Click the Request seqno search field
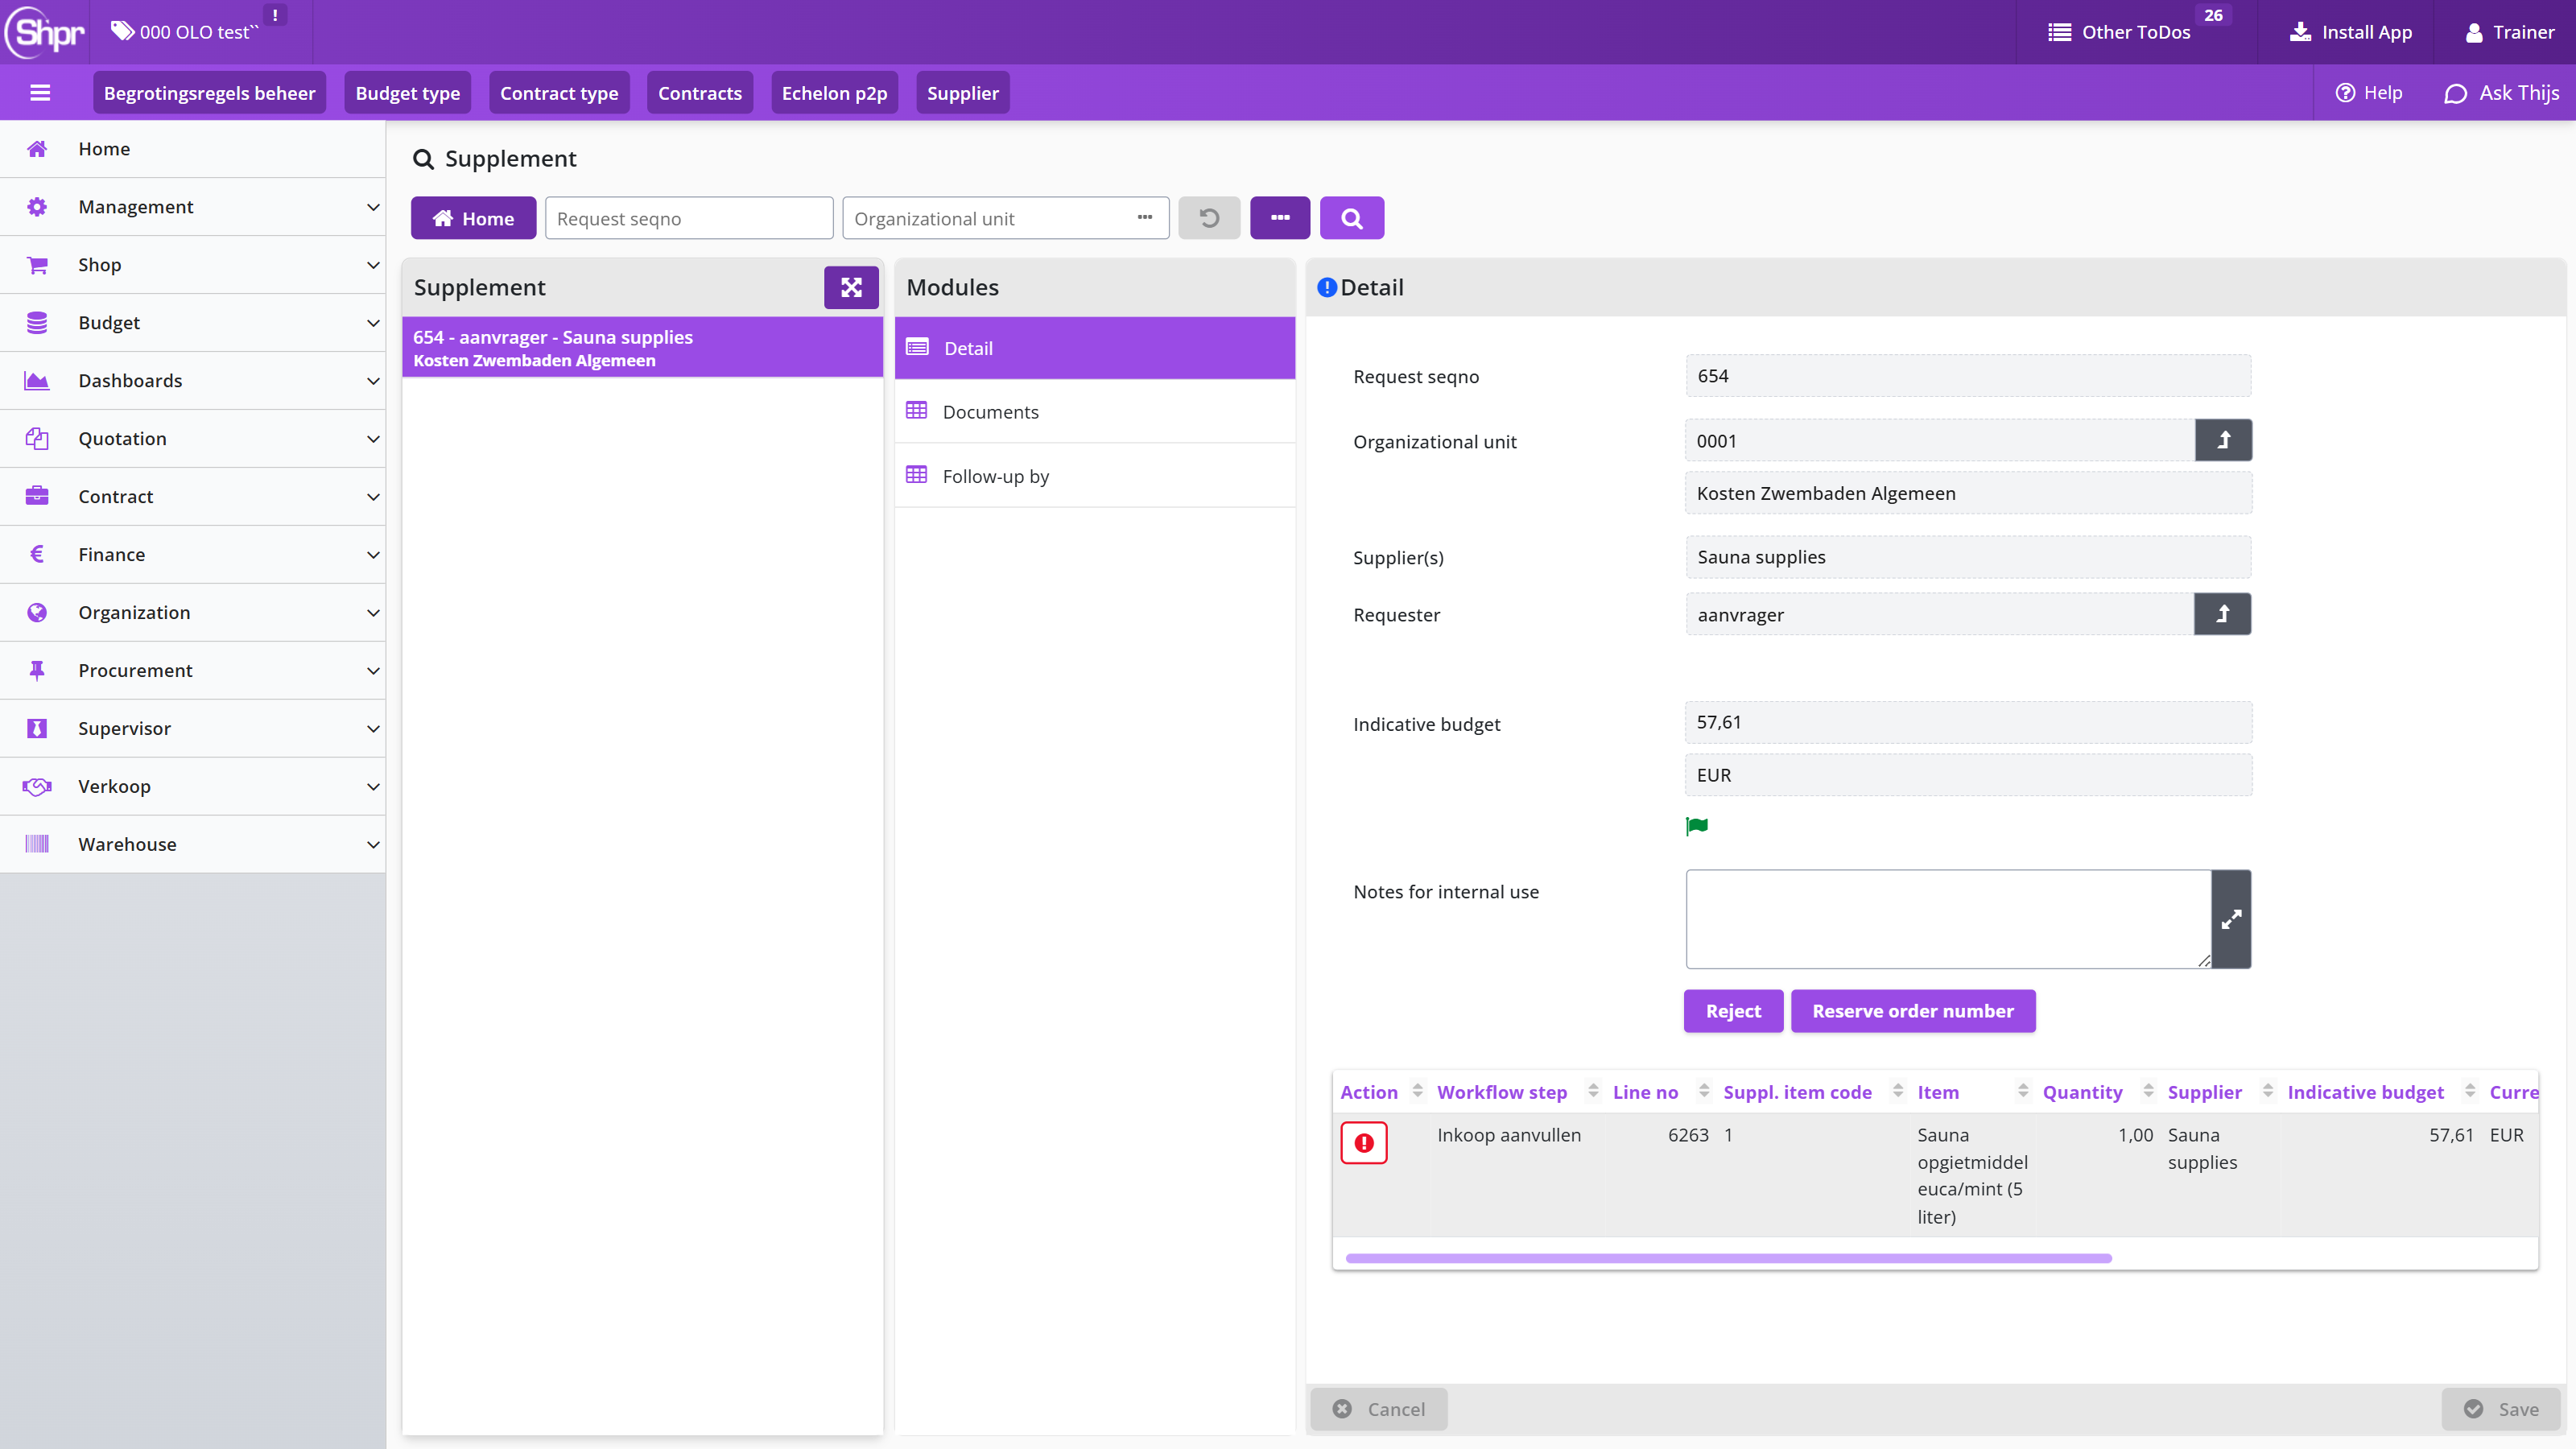2576x1449 pixels. tap(689, 218)
